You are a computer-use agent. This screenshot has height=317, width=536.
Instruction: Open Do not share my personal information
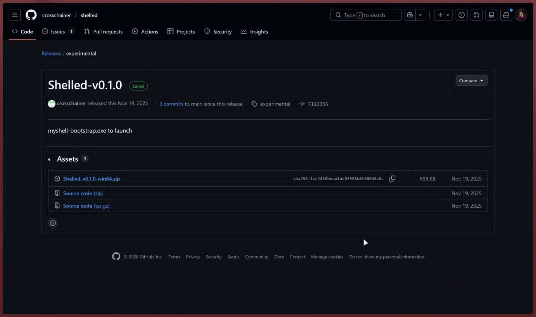[386, 257]
